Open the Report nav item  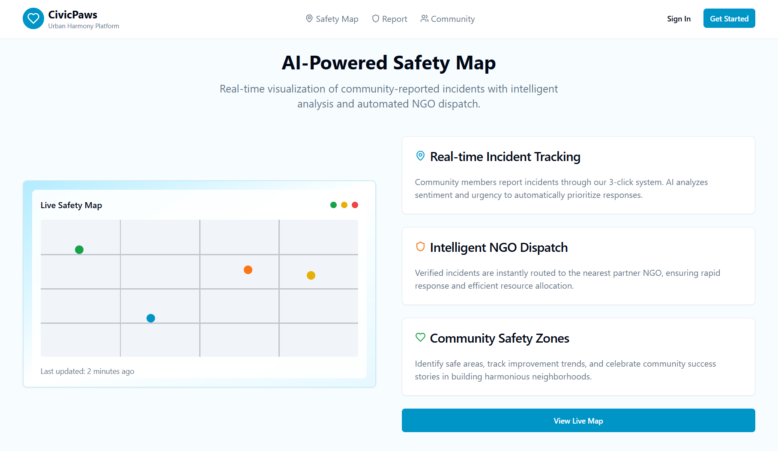(x=390, y=19)
